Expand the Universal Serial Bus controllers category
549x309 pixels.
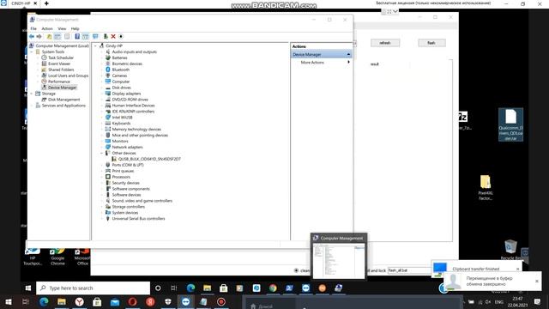(102, 219)
